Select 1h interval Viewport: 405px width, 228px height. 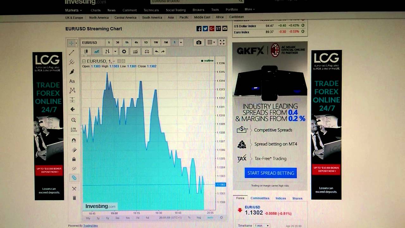click(127, 42)
